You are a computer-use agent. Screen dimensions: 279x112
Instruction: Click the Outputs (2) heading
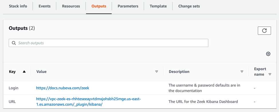22,28
